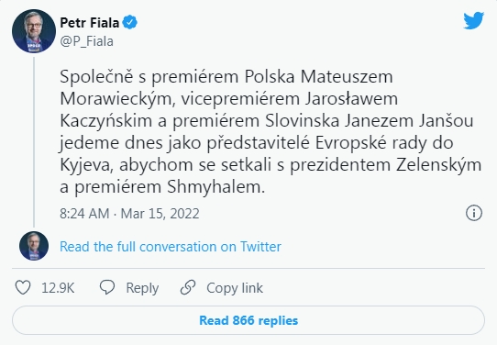Open Read 866 replies button
497x345 pixels.
[248, 320]
